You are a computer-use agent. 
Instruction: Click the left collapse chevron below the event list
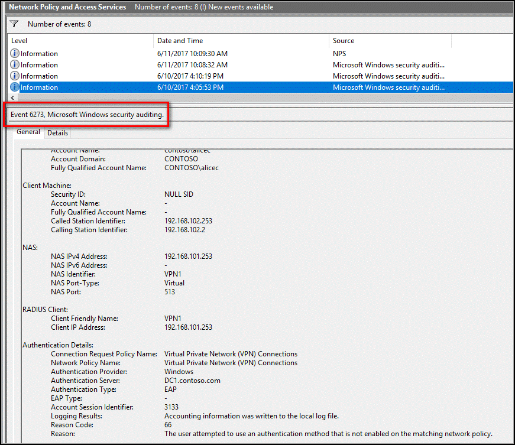(12, 98)
